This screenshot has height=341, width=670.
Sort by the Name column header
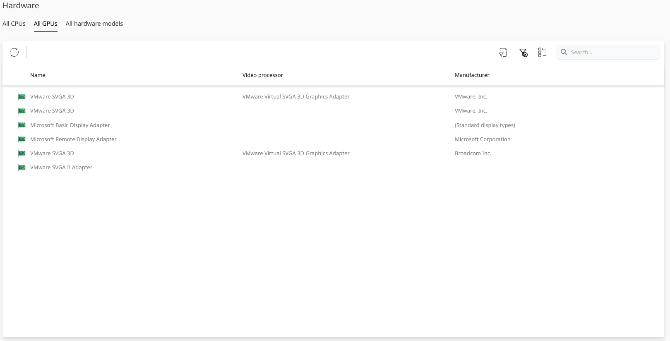pos(38,75)
